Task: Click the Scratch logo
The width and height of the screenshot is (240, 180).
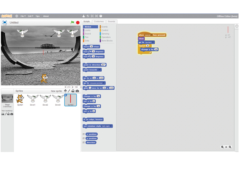Action: point(7,16)
